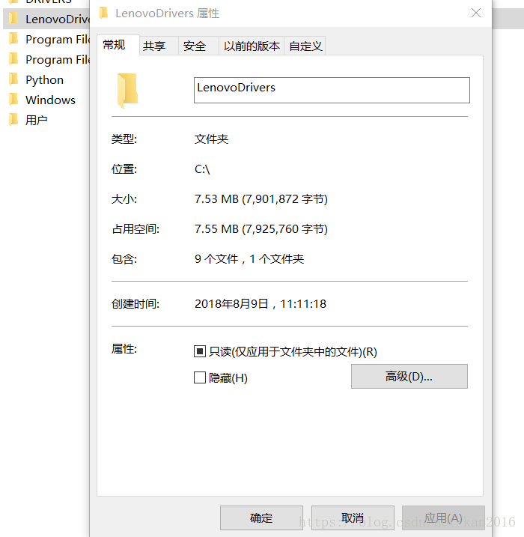This screenshot has height=537, width=524.
Task: Toggle the 只读 read-only checkbox
Action: click(x=200, y=351)
